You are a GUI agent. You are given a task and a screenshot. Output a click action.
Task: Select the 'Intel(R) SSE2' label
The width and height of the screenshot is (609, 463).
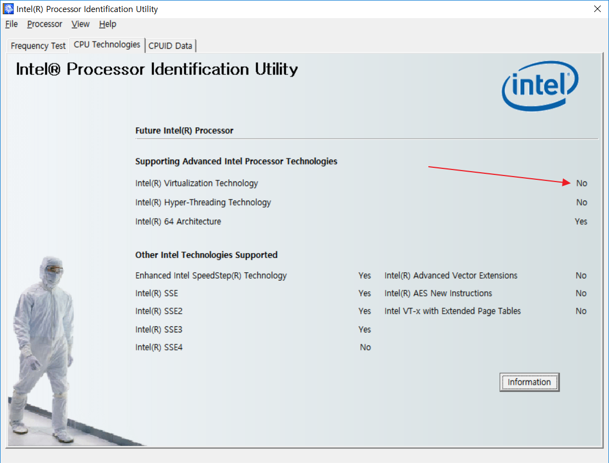pos(159,311)
